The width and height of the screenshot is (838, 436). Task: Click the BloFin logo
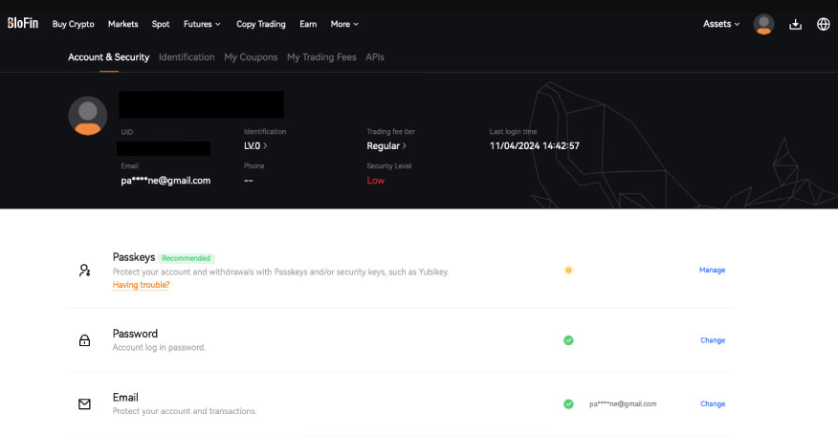tap(22, 24)
